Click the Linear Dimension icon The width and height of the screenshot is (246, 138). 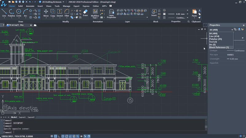point(101,11)
